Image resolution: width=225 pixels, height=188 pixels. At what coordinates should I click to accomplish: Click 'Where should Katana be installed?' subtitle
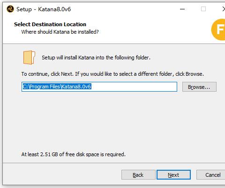coord(60,32)
